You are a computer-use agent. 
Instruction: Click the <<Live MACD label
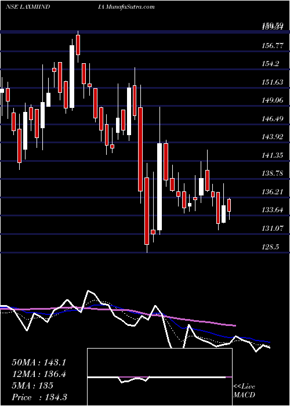tap(244, 391)
